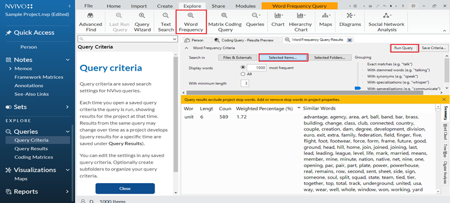Dismiss the yellow stop words notice
This screenshot has width=450, height=203.
(444, 100)
